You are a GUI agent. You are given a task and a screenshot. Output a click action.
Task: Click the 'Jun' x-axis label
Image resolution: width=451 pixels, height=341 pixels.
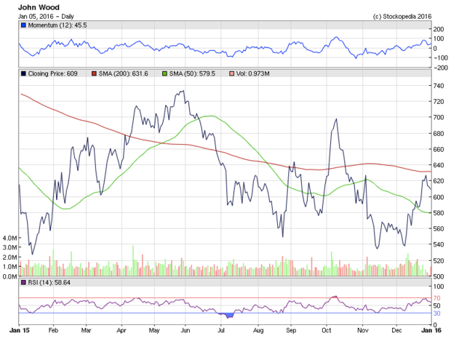185,330
